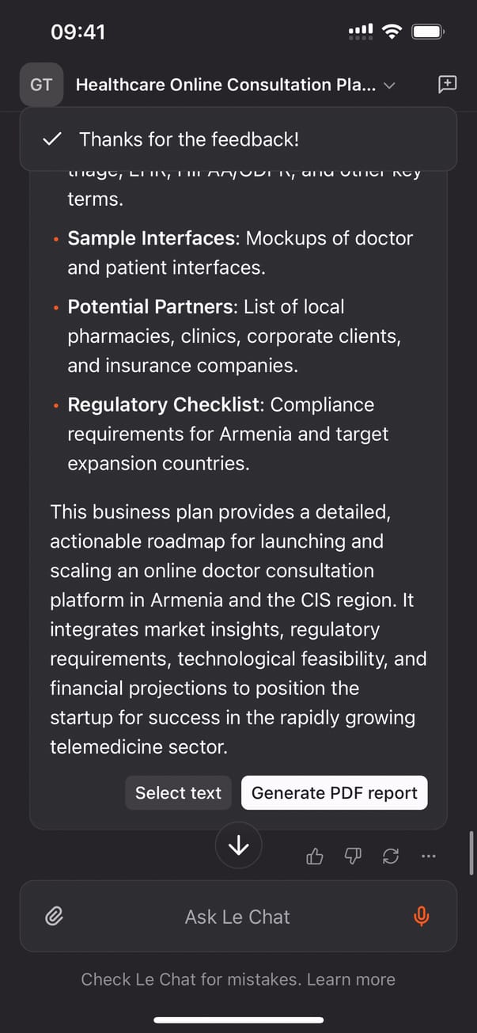The height and width of the screenshot is (1033, 477).
Task: Tap the Wi-Fi status icon
Action: pos(391,32)
